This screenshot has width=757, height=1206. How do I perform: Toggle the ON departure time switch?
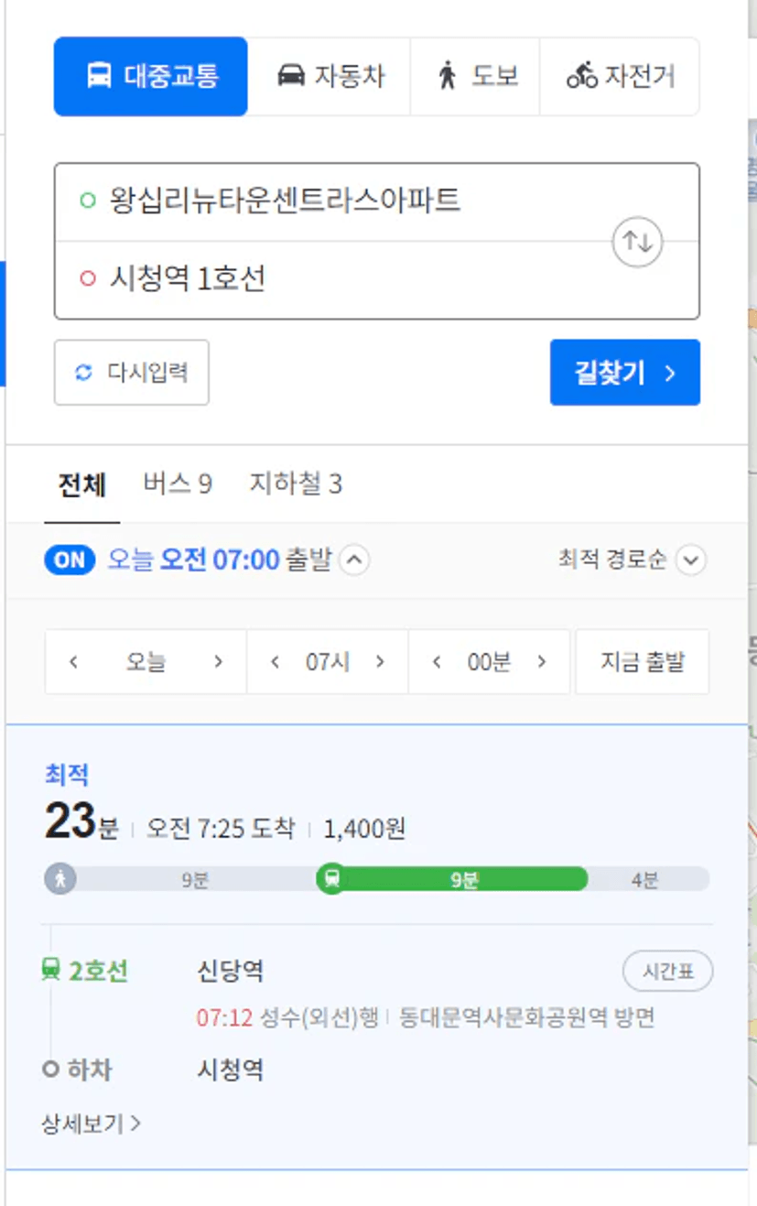click(x=70, y=560)
